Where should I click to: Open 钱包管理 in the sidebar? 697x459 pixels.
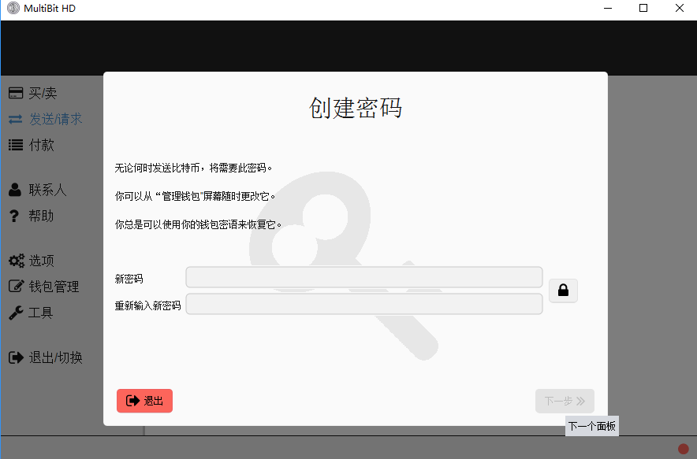(x=54, y=287)
